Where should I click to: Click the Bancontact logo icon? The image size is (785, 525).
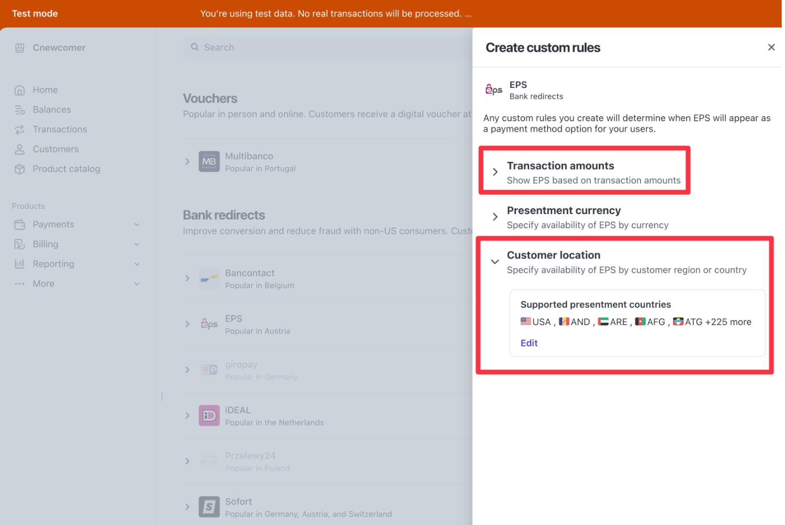click(x=209, y=278)
